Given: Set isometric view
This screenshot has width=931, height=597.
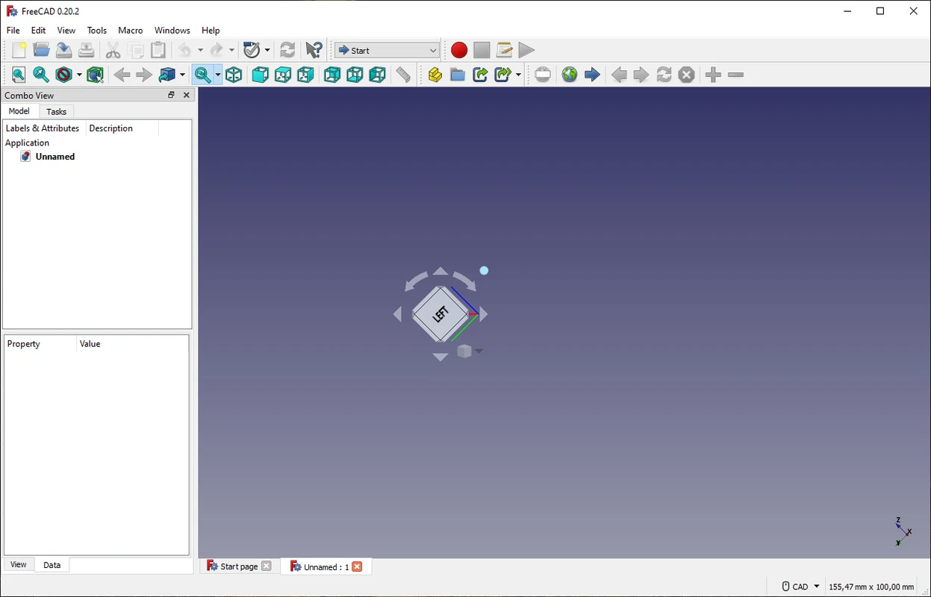Looking at the screenshot, I should pos(234,75).
